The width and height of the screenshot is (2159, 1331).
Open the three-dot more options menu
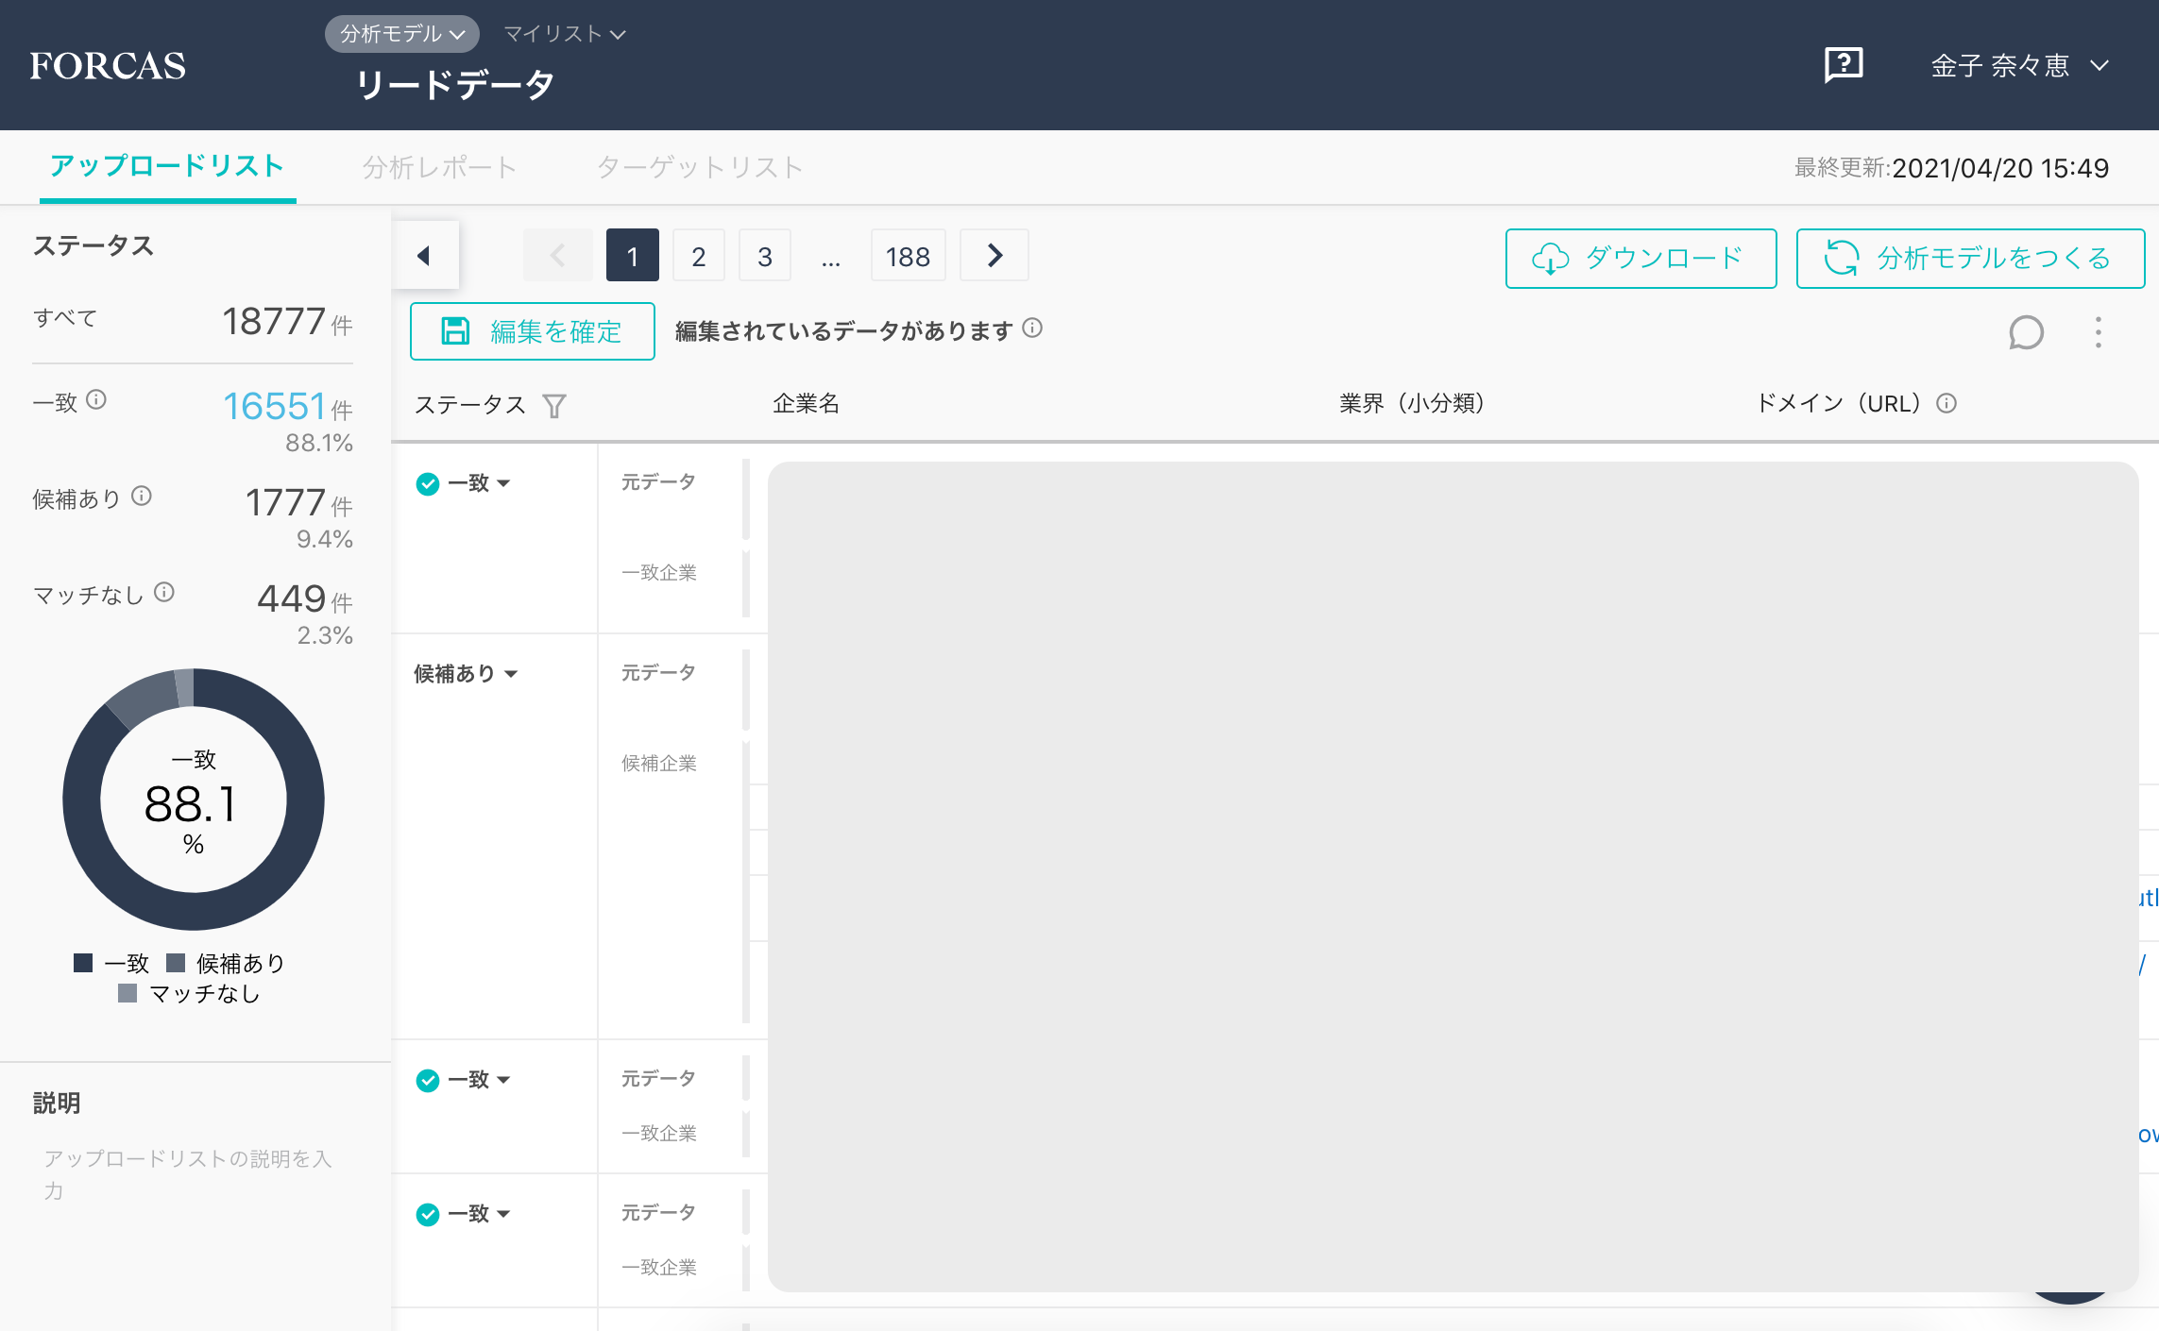[2099, 332]
